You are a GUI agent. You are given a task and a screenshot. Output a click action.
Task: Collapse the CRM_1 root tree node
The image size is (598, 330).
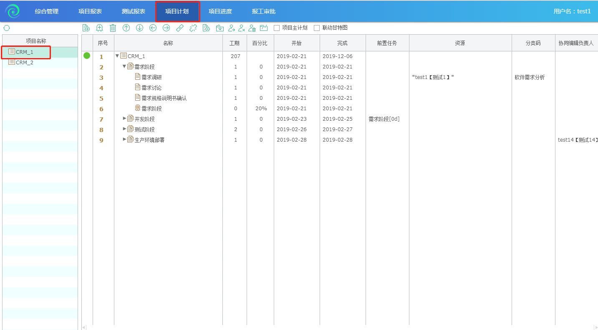117,56
